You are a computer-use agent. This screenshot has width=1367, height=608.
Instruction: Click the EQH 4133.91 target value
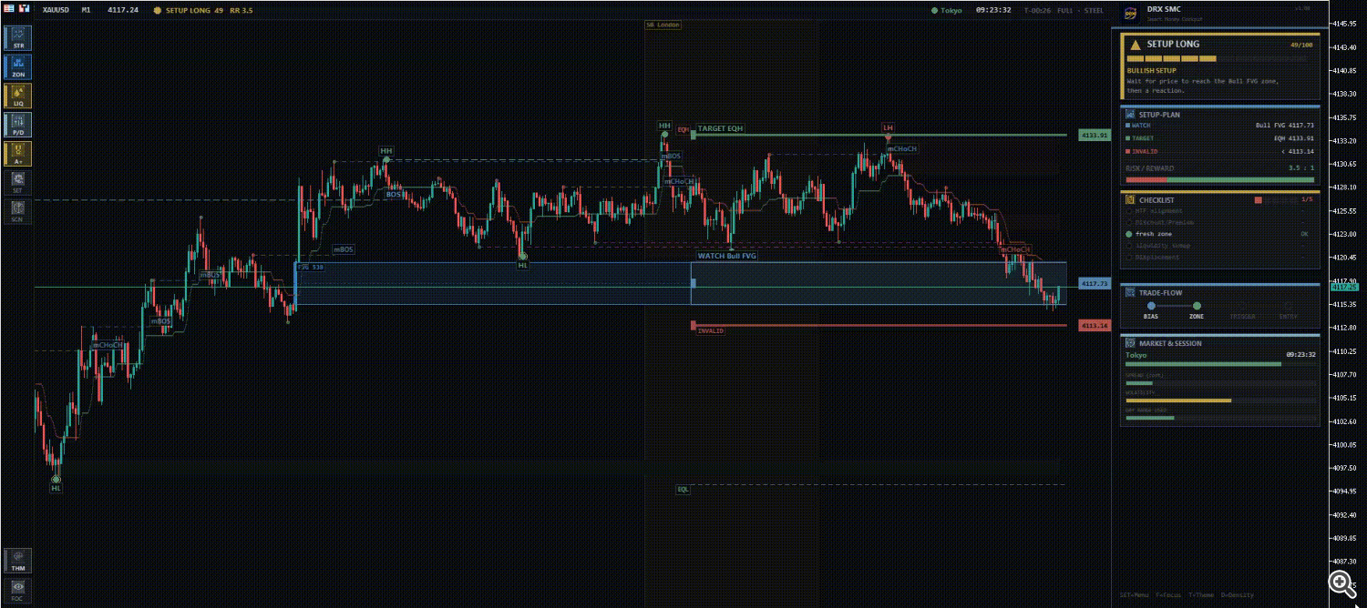pyautogui.click(x=1294, y=138)
